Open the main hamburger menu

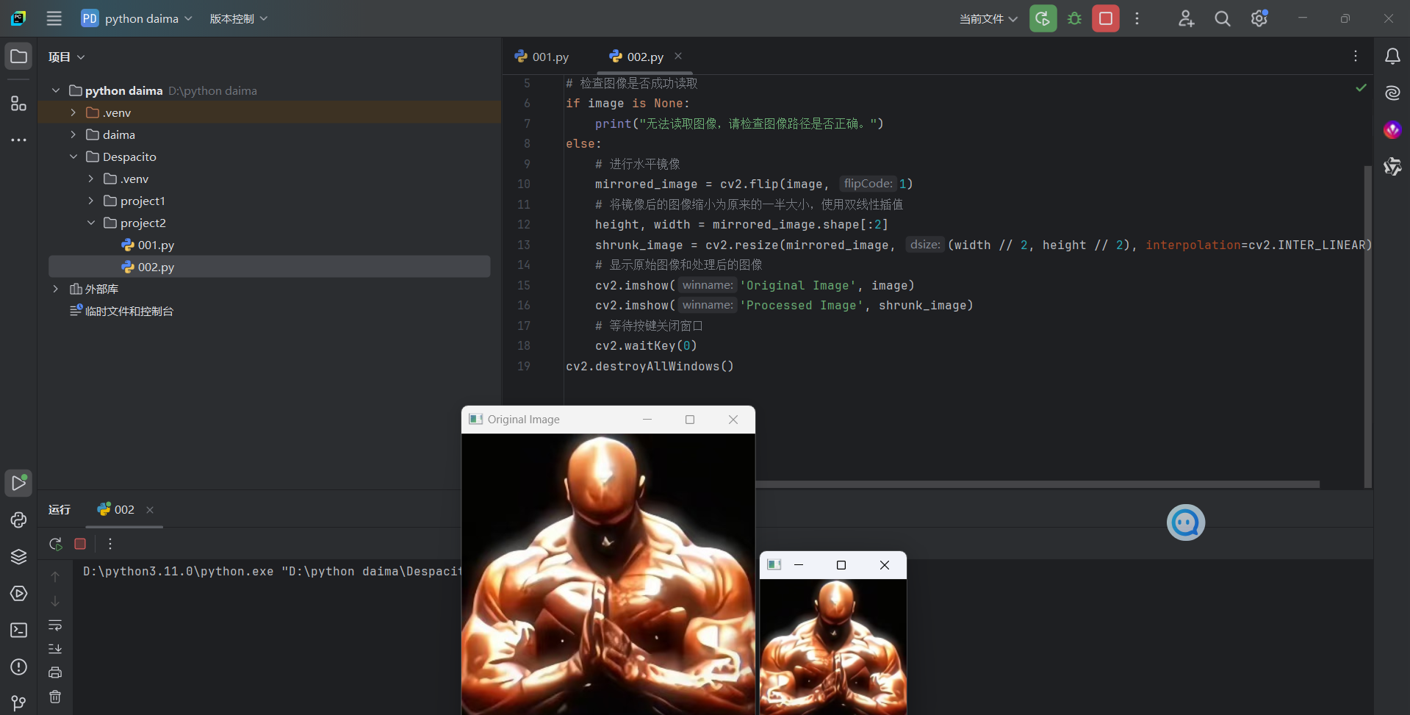(54, 18)
